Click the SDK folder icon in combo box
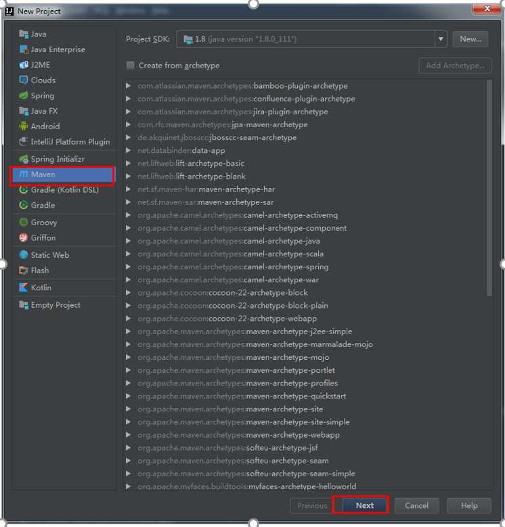 click(188, 39)
